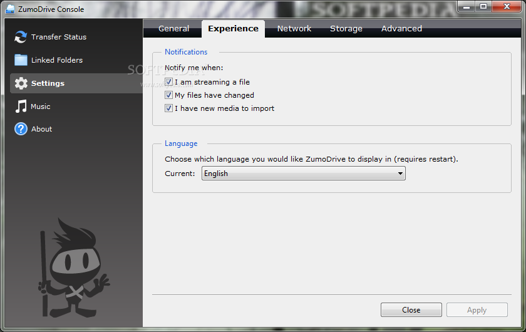Disable 'I have new media to import'

tap(168, 108)
